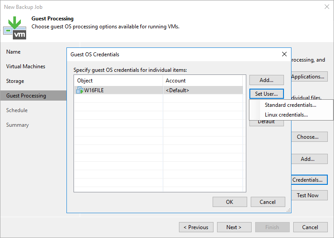The height and width of the screenshot is (238, 334).
Task: Open the Storage wizard step
Action: click(15, 81)
